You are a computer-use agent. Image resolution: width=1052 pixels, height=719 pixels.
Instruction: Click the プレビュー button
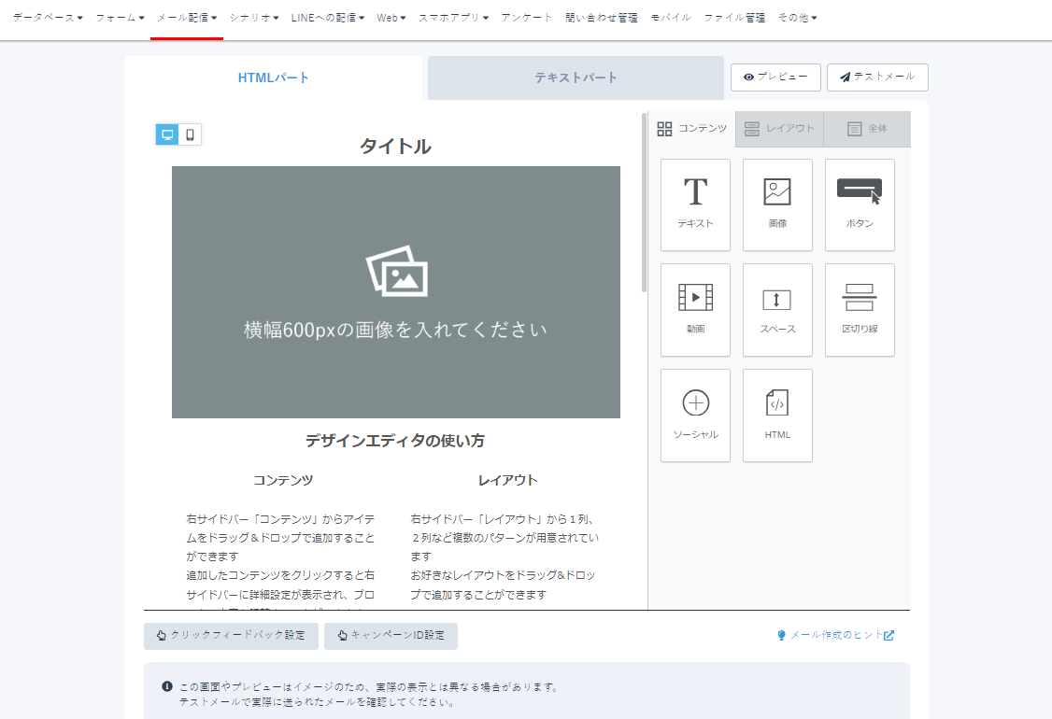coord(775,78)
